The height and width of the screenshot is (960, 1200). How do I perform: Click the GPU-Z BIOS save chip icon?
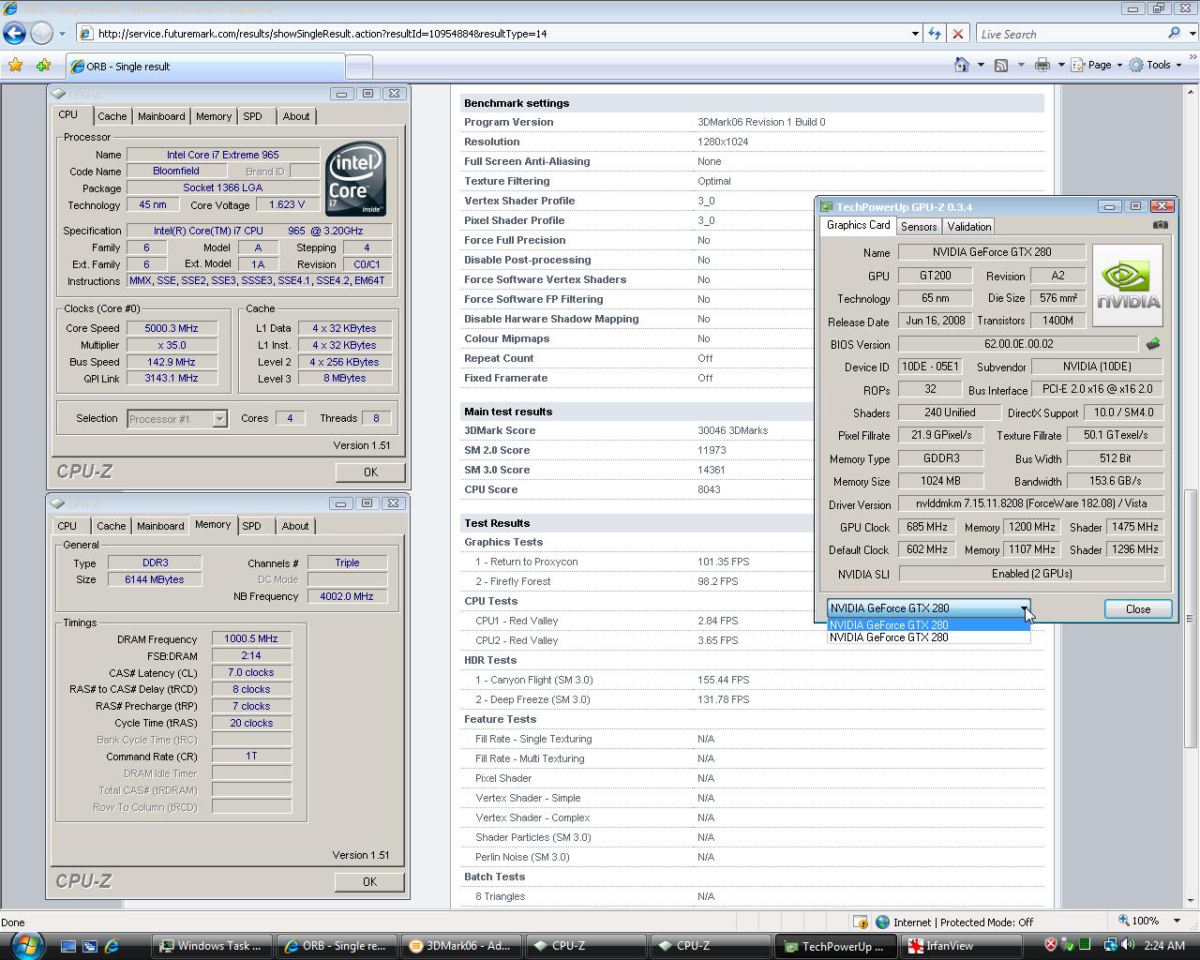(x=1153, y=344)
